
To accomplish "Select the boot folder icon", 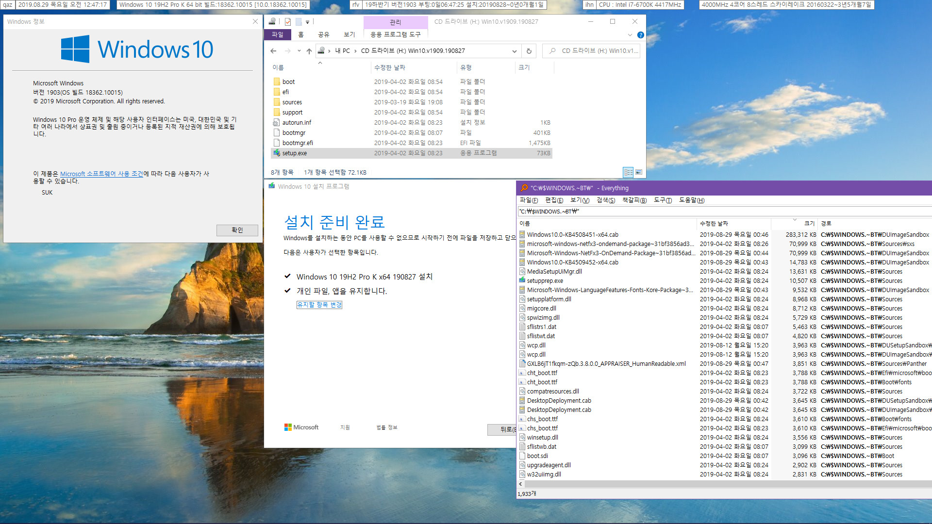I will coord(277,82).
